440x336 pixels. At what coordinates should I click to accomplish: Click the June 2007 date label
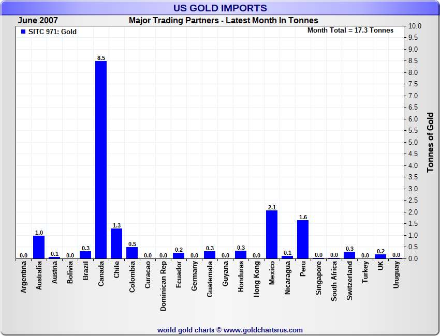(38, 21)
